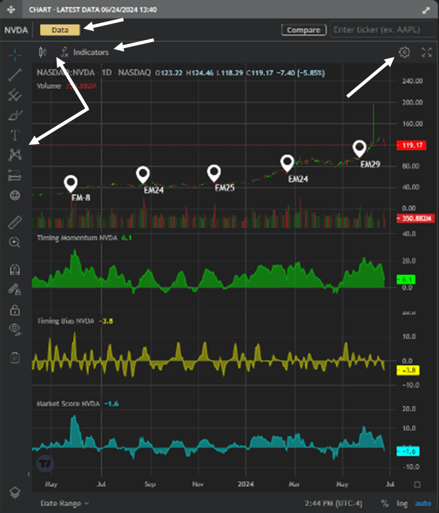Activate the zoom in tool
This screenshot has height=513, width=439.
(15, 243)
